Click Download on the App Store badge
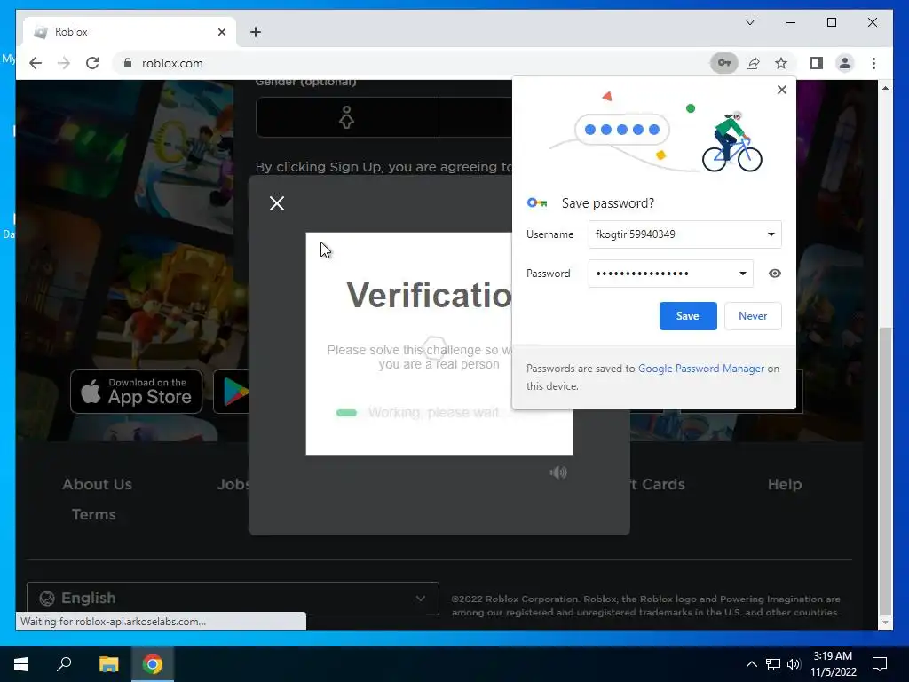 136,392
